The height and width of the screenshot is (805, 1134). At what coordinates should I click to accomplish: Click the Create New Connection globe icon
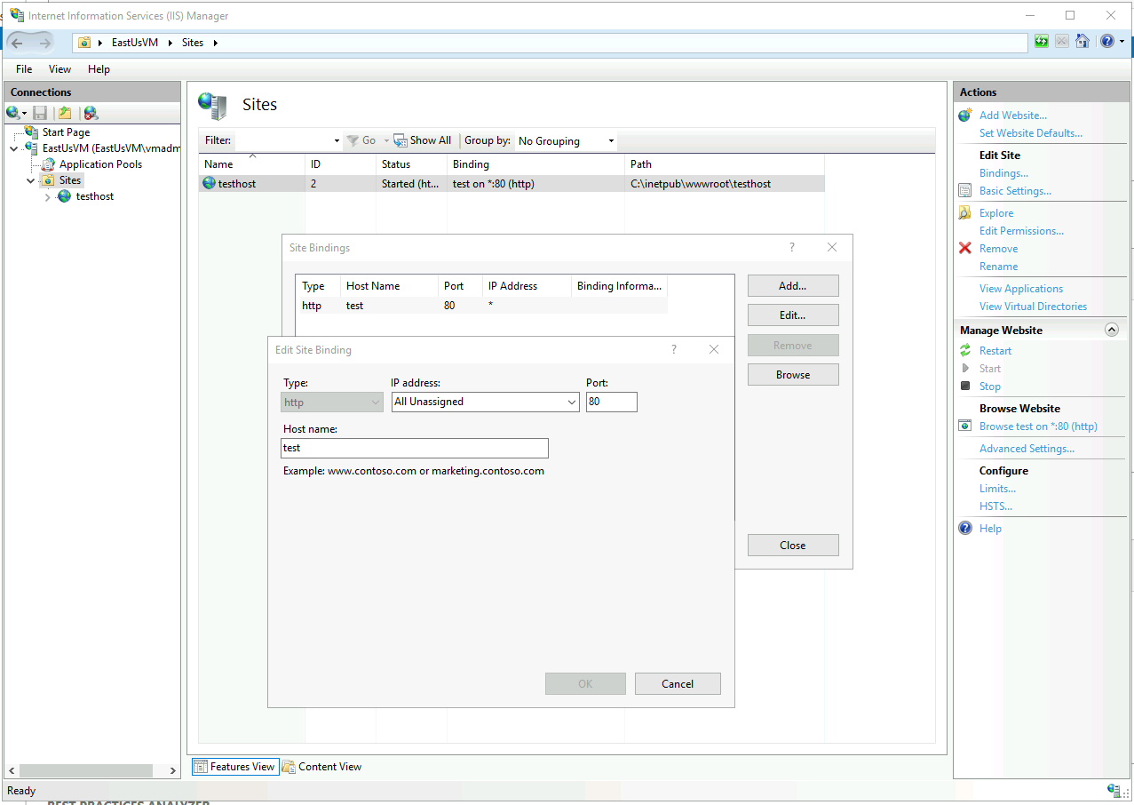[x=12, y=113]
